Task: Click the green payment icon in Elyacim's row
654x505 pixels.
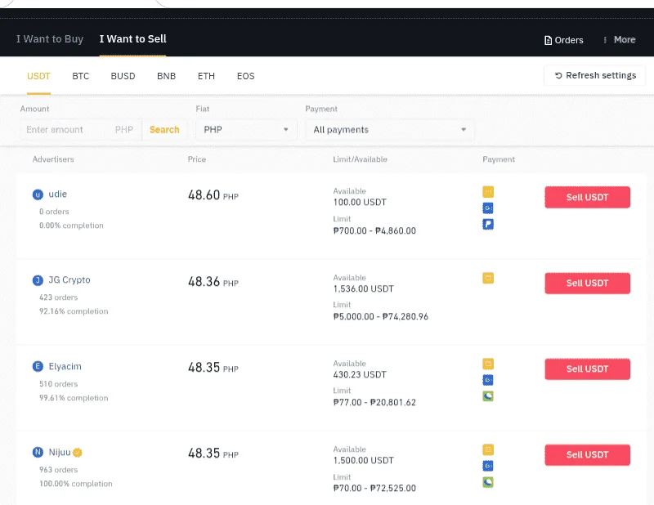Action: pos(488,396)
